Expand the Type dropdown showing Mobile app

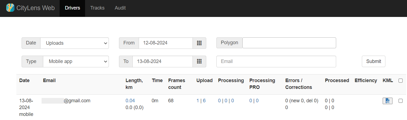tap(76, 61)
